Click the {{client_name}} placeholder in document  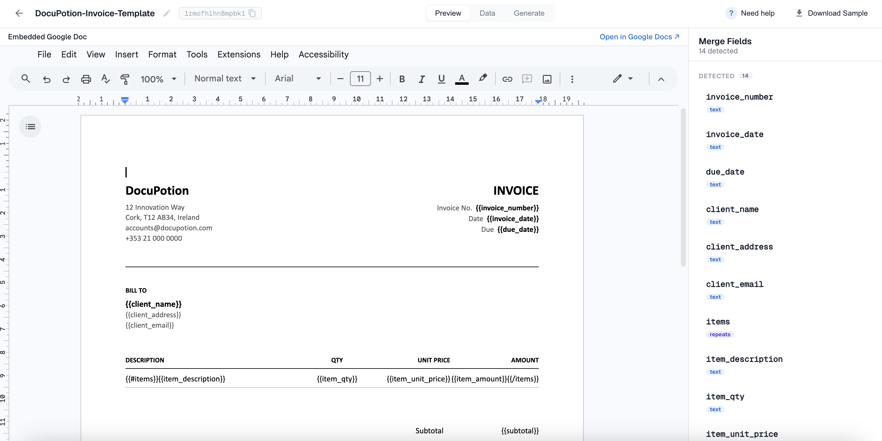(153, 304)
